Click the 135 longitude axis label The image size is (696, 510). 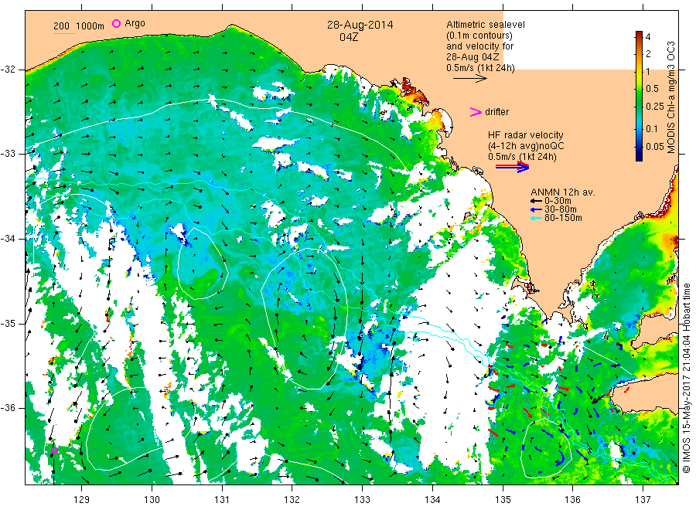click(x=503, y=500)
